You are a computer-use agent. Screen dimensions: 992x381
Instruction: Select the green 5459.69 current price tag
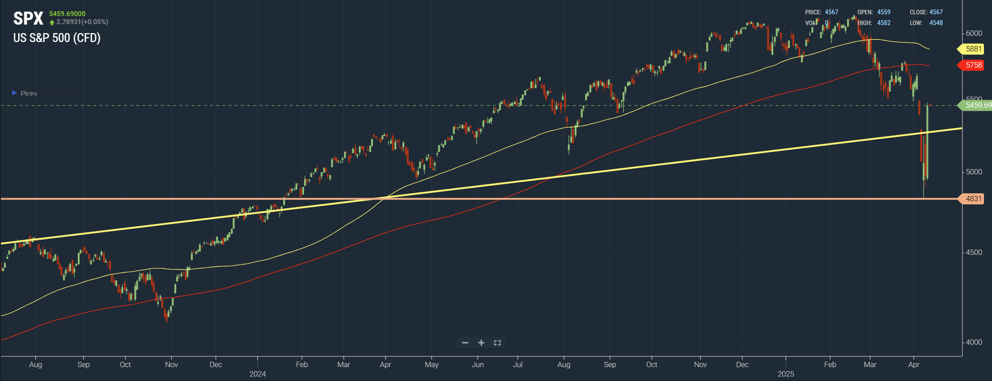tap(975, 105)
